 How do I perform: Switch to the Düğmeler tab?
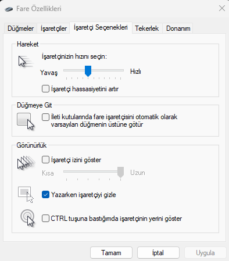tap(20, 28)
